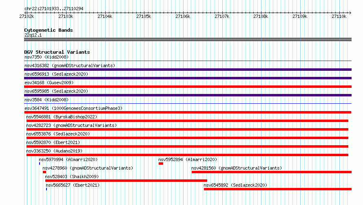Open nsv5952894 (Almarri2020) label
363x205 pixels.
click(x=188, y=159)
